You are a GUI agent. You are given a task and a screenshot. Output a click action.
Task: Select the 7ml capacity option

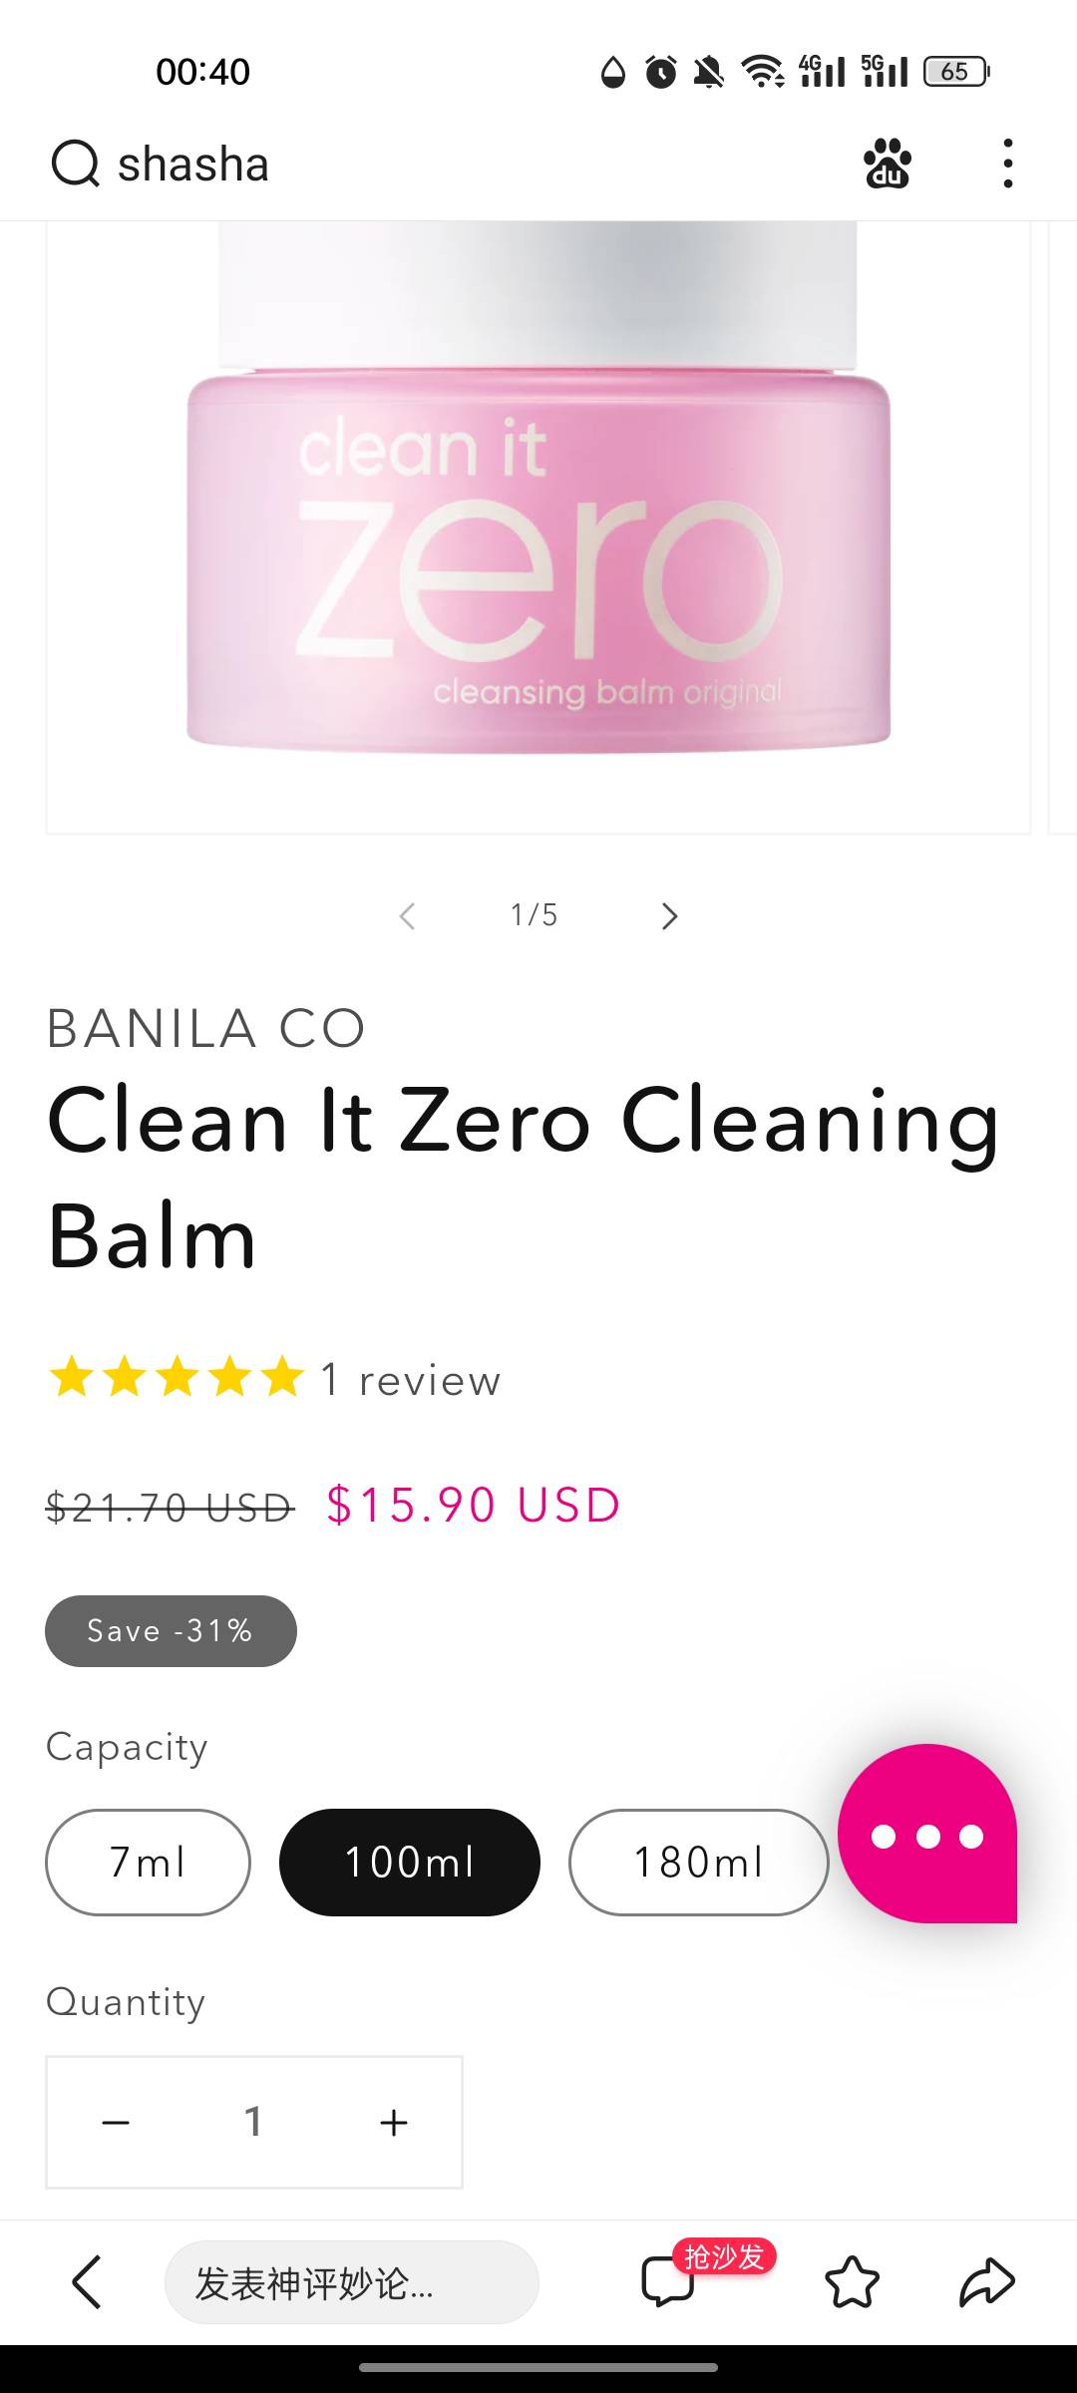(148, 1862)
